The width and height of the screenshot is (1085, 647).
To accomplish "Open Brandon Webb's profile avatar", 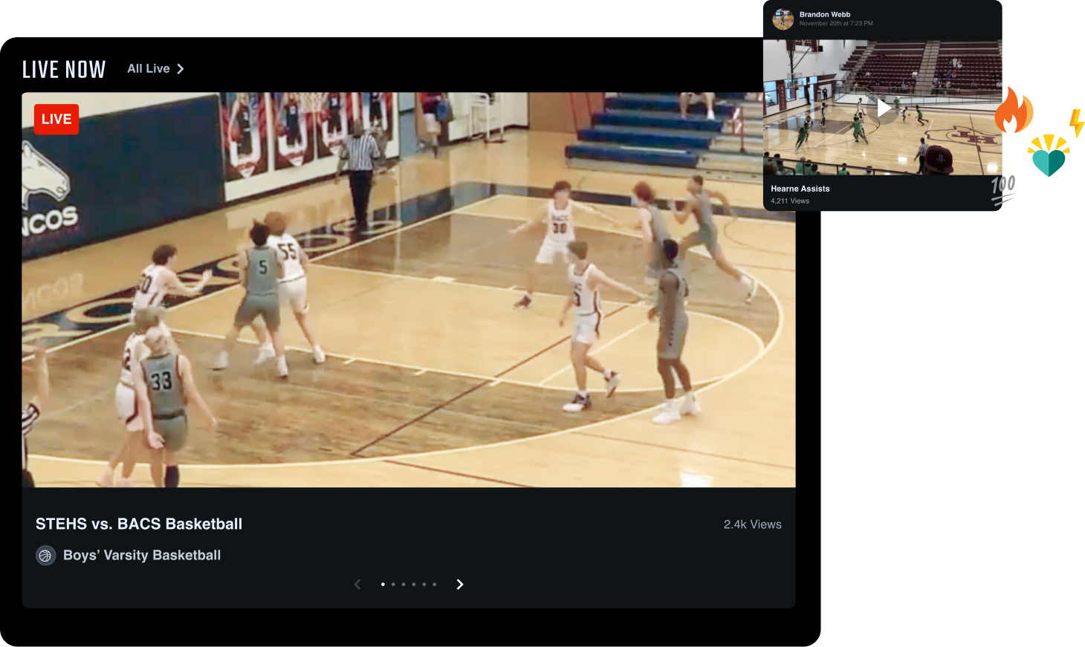I will [x=783, y=19].
